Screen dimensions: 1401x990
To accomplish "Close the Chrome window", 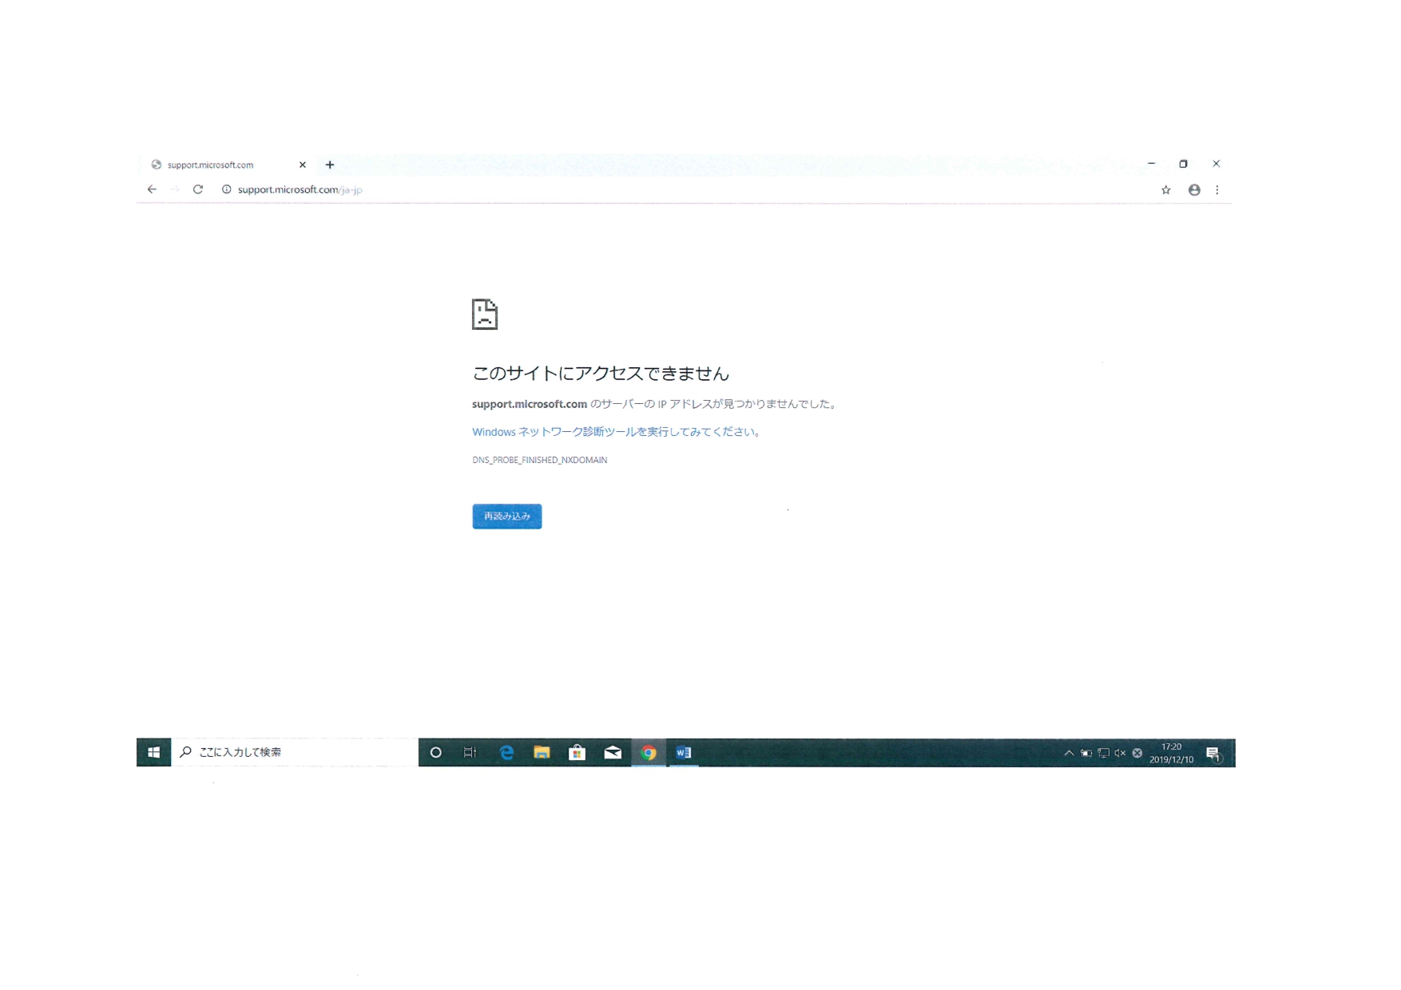I will [x=1216, y=164].
